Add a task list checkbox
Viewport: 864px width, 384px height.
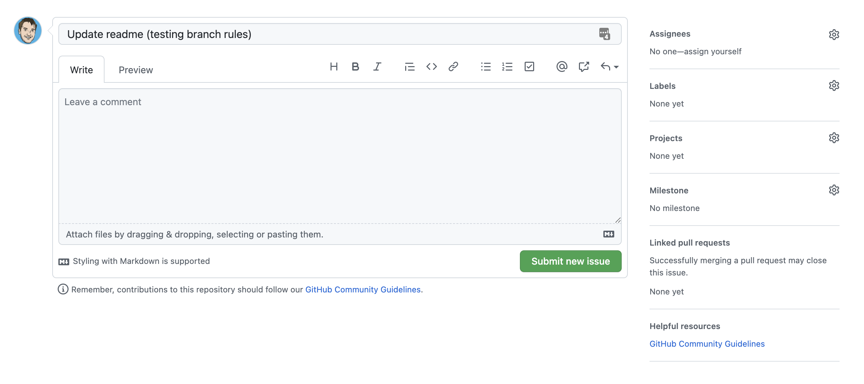coord(529,67)
